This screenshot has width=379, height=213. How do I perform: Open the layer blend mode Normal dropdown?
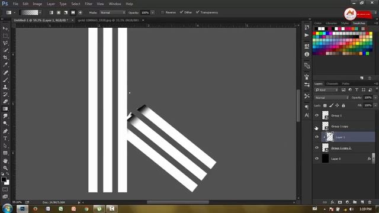point(332,98)
